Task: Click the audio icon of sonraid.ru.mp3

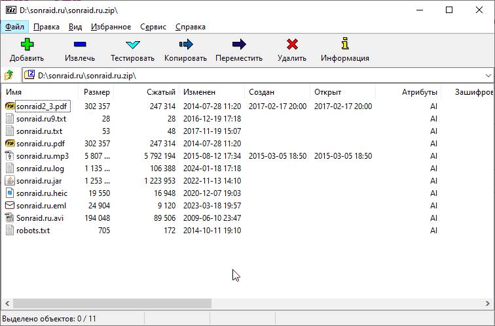Action: click(10, 156)
